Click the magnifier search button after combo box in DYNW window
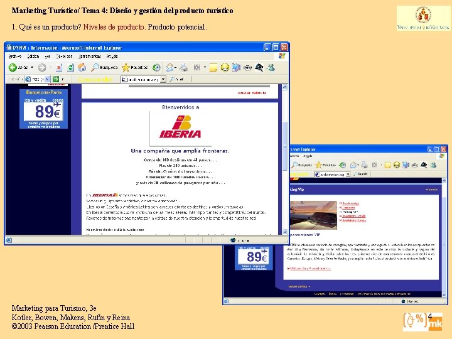Viewport: 452px width, 339px height. click(176, 79)
